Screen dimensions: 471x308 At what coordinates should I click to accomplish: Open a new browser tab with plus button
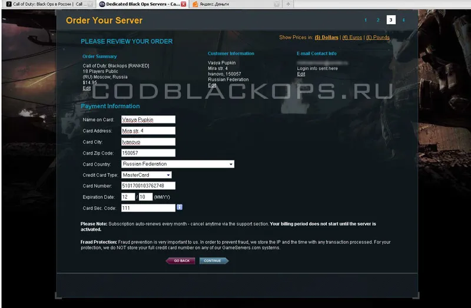click(x=288, y=4)
